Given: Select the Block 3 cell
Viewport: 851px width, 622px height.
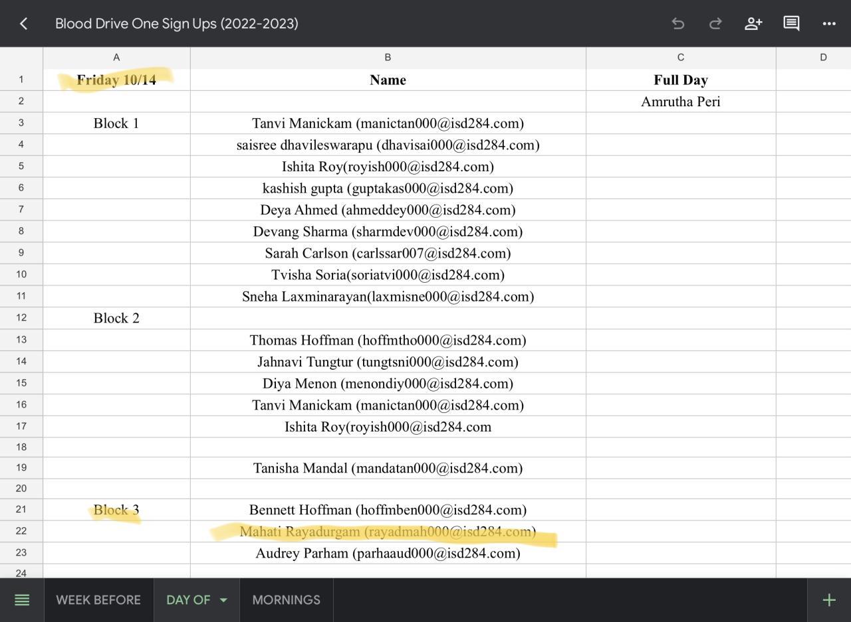Looking at the screenshot, I should [x=116, y=510].
